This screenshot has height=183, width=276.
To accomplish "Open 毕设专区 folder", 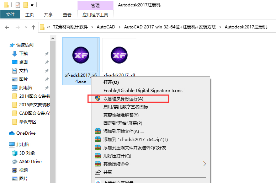I will point(28,122).
